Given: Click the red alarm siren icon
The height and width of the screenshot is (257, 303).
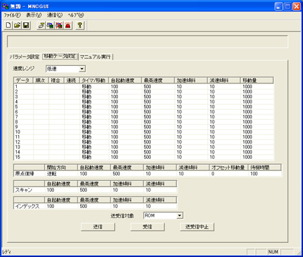Looking at the screenshot, I should click(68, 25).
